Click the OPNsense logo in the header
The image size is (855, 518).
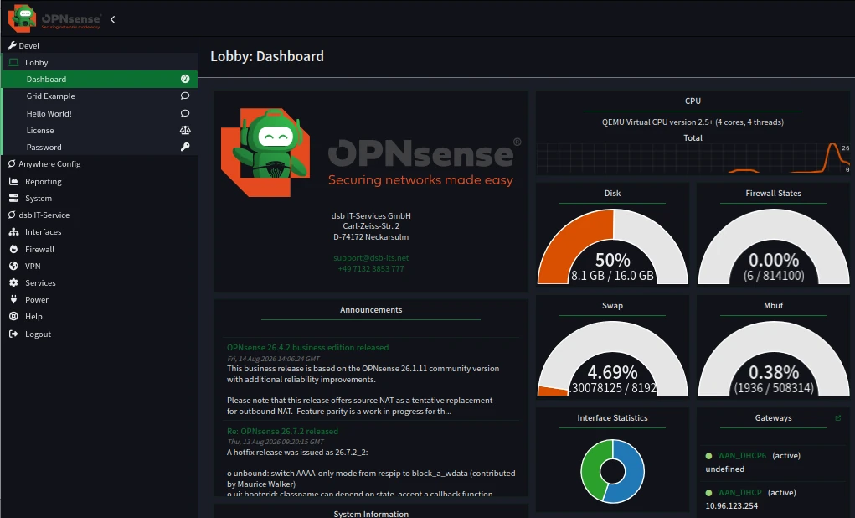(54, 18)
